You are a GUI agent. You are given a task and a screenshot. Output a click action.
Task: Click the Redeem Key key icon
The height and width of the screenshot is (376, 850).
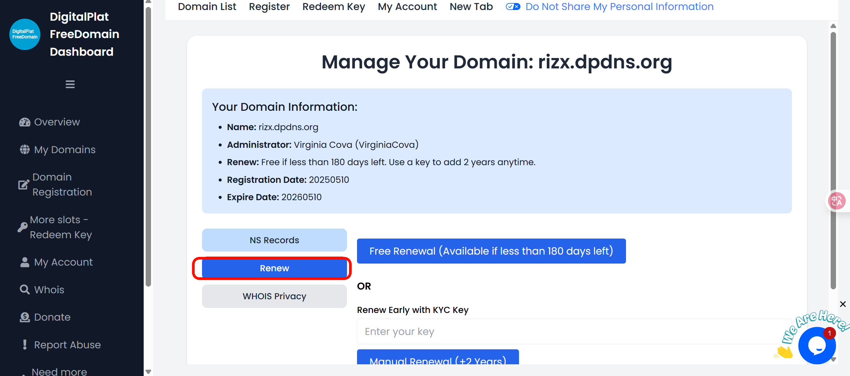pyautogui.click(x=22, y=227)
